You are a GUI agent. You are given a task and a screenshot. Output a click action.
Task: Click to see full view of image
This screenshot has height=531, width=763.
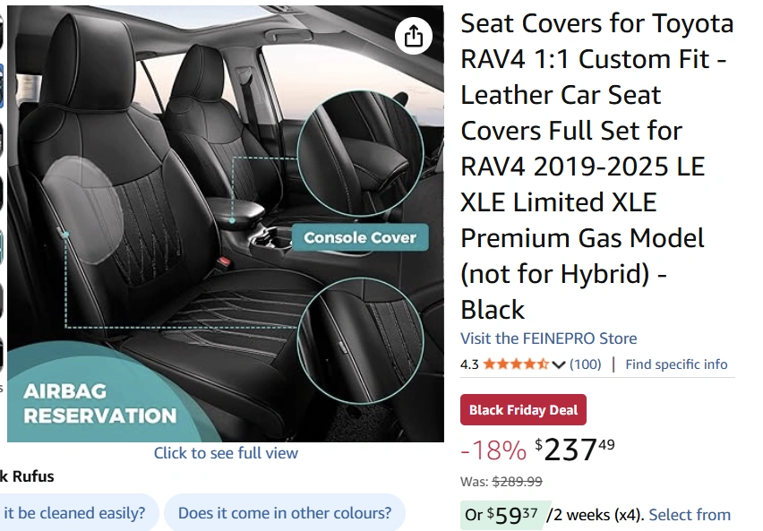point(226,453)
